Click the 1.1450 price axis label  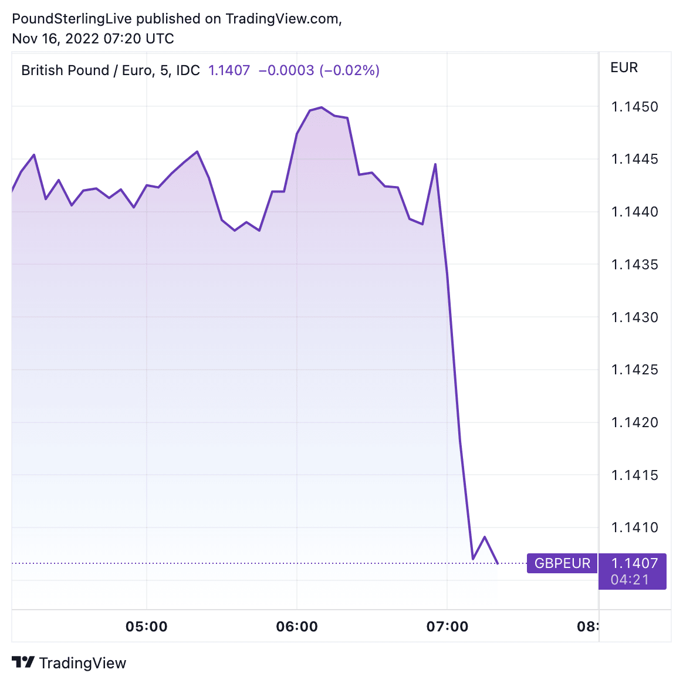tap(634, 107)
